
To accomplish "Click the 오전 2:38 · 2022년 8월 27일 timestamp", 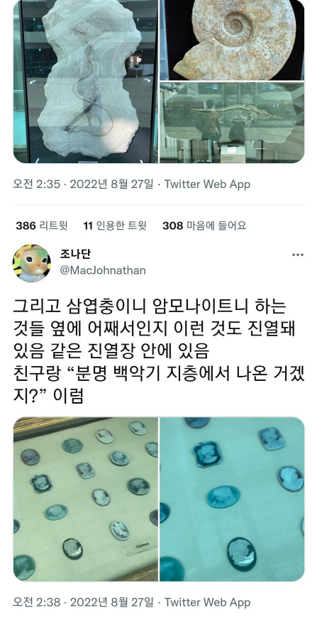I will [x=83, y=602].
